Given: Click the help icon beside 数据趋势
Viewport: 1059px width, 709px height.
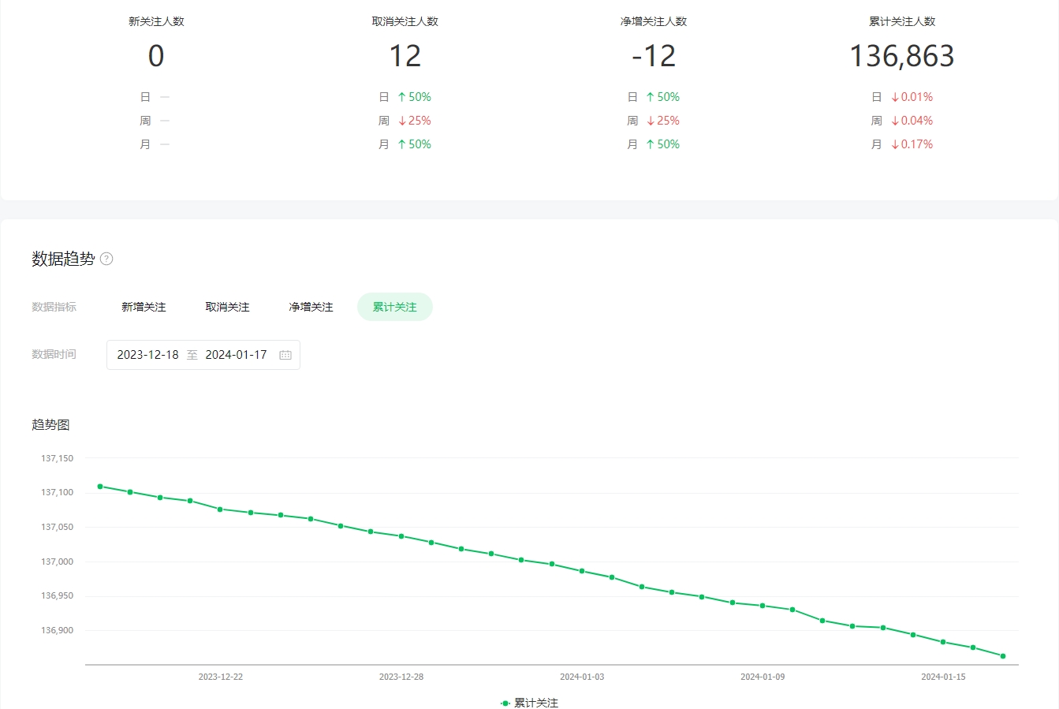Looking at the screenshot, I should [106, 259].
